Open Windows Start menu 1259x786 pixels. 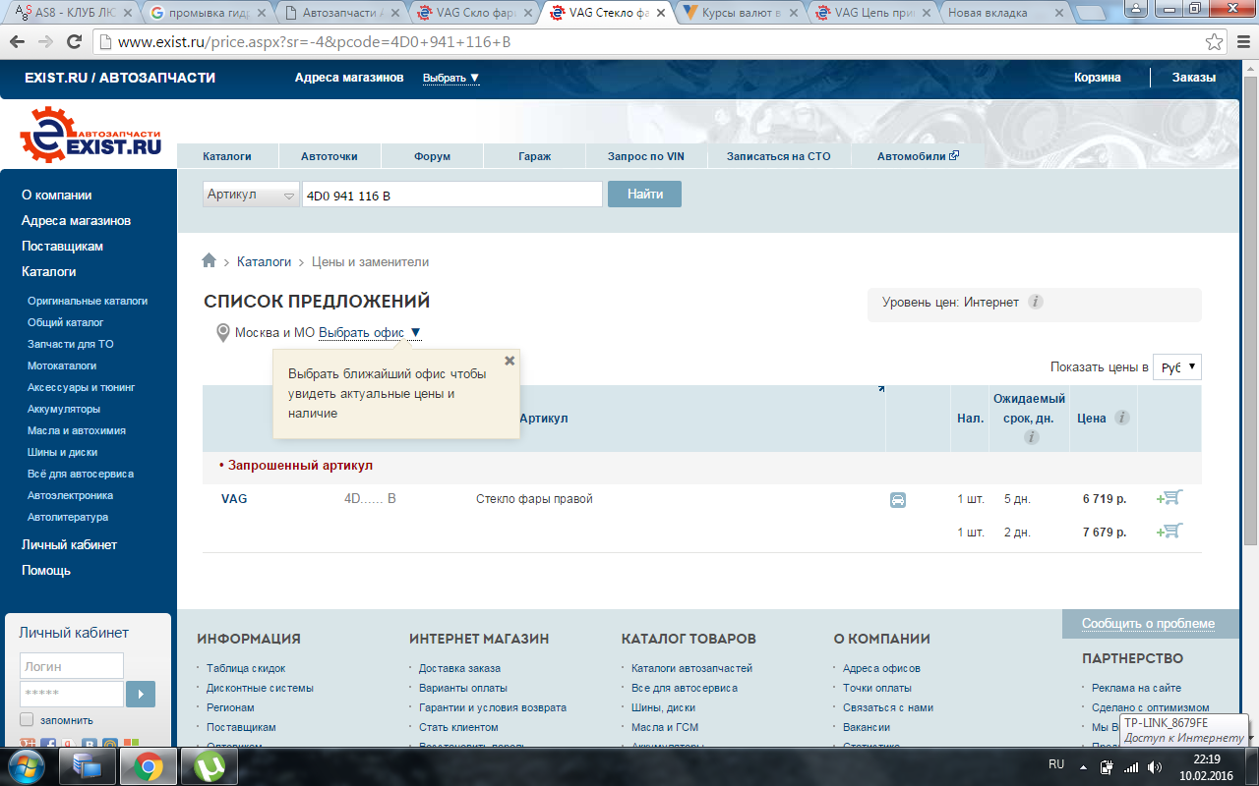point(27,766)
